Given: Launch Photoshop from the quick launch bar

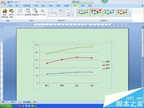Looking at the screenshot, I should (x=16, y=106).
